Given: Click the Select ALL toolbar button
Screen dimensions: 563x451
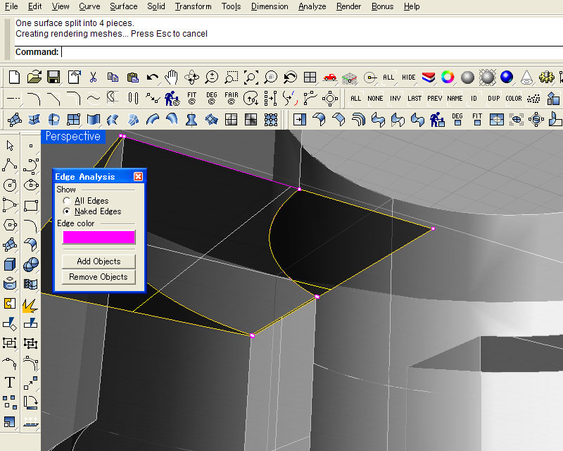Looking at the screenshot, I should click(x=388, y=77).
